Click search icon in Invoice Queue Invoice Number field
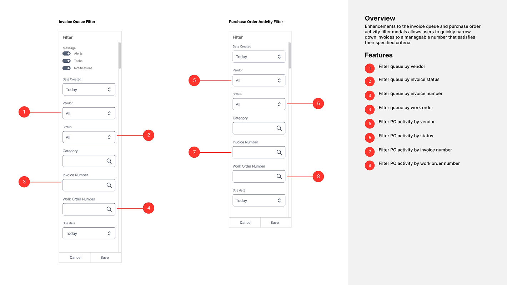 [x=109, y=185]
